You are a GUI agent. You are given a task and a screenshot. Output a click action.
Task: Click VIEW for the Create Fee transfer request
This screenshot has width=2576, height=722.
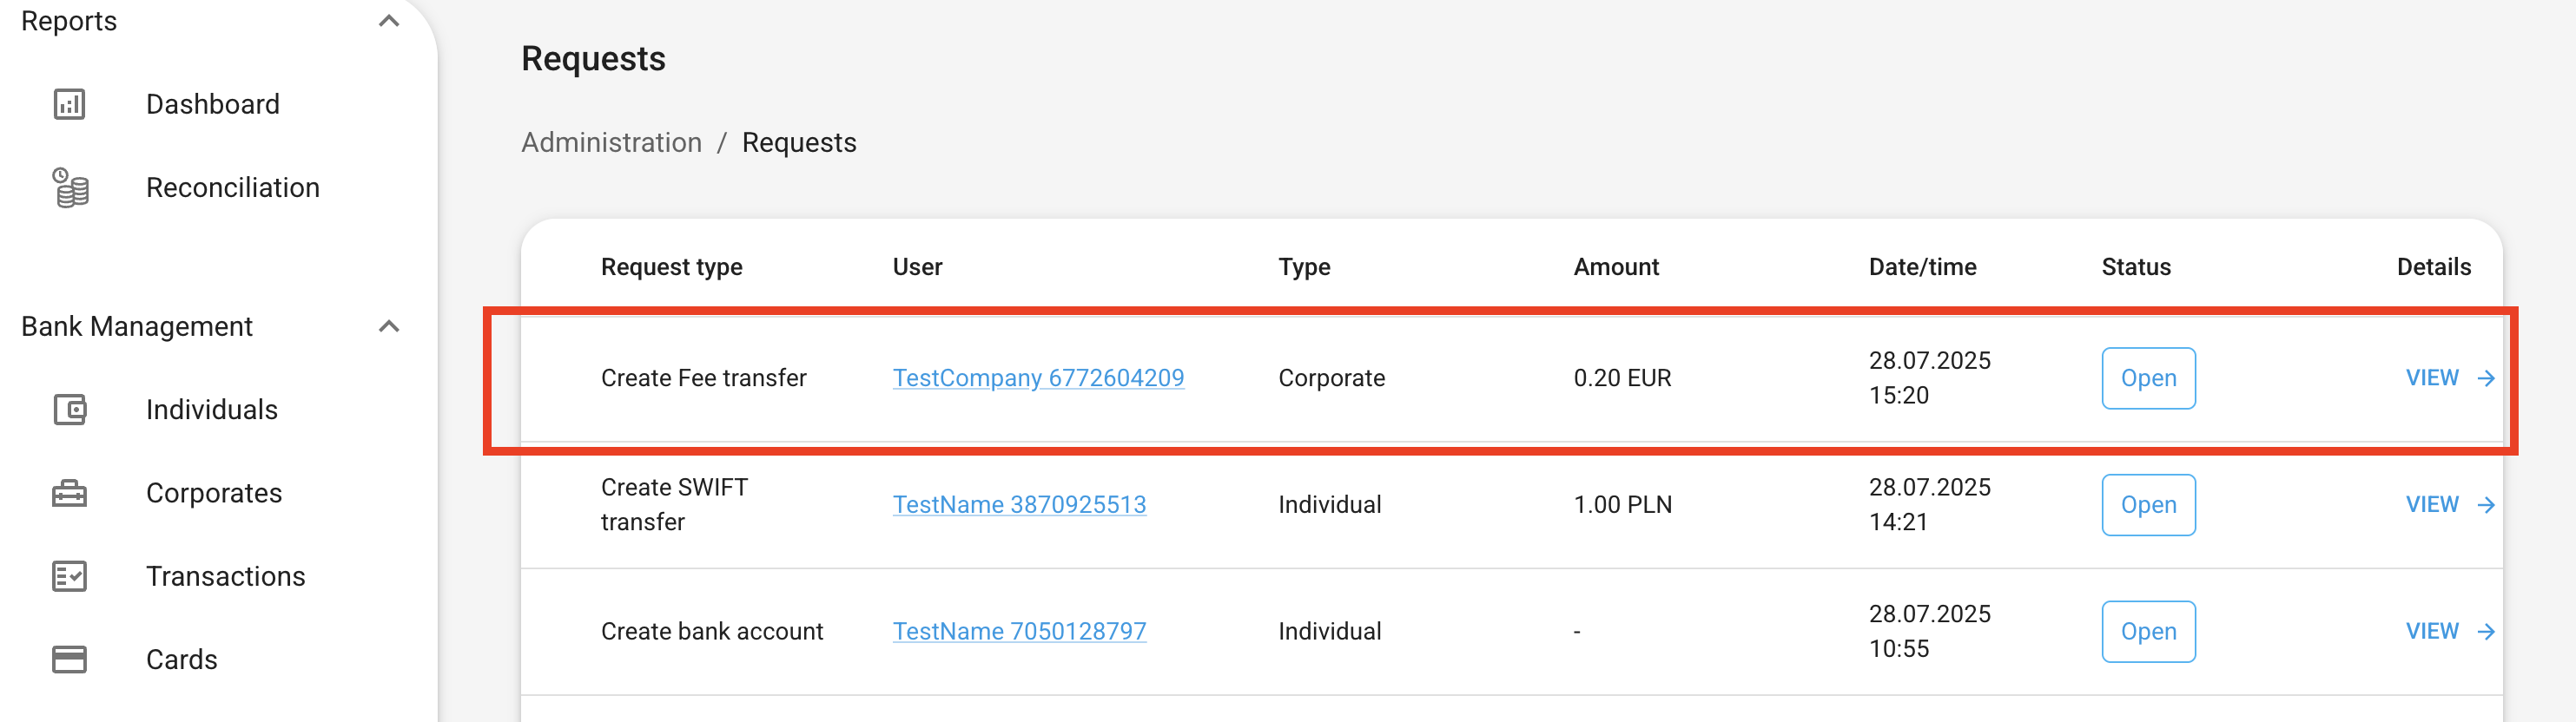(2432, 378)
